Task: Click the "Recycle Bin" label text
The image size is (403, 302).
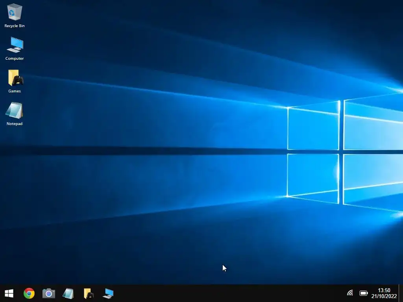Action: tap(15, 26)
